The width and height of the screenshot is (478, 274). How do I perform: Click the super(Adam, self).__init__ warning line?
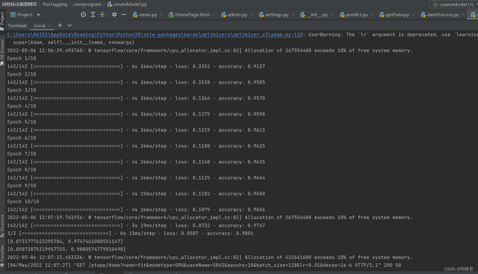click(x=74, y=42)
